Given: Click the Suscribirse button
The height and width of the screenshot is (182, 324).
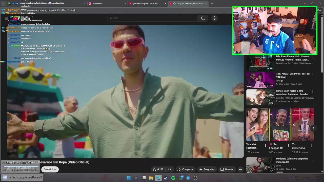Looking at the screenshot, I should pyautogui.click(x=50, y=169).
